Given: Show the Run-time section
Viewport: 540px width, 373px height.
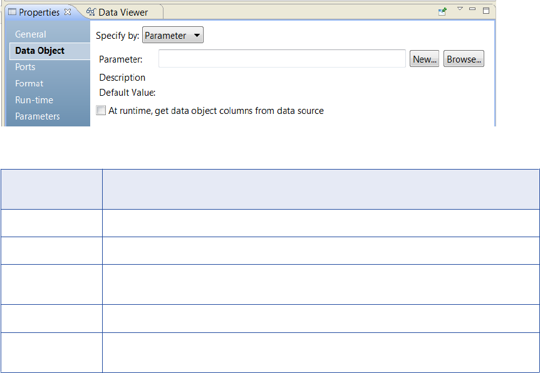Looking at the screenshot, I should (34, 100).
